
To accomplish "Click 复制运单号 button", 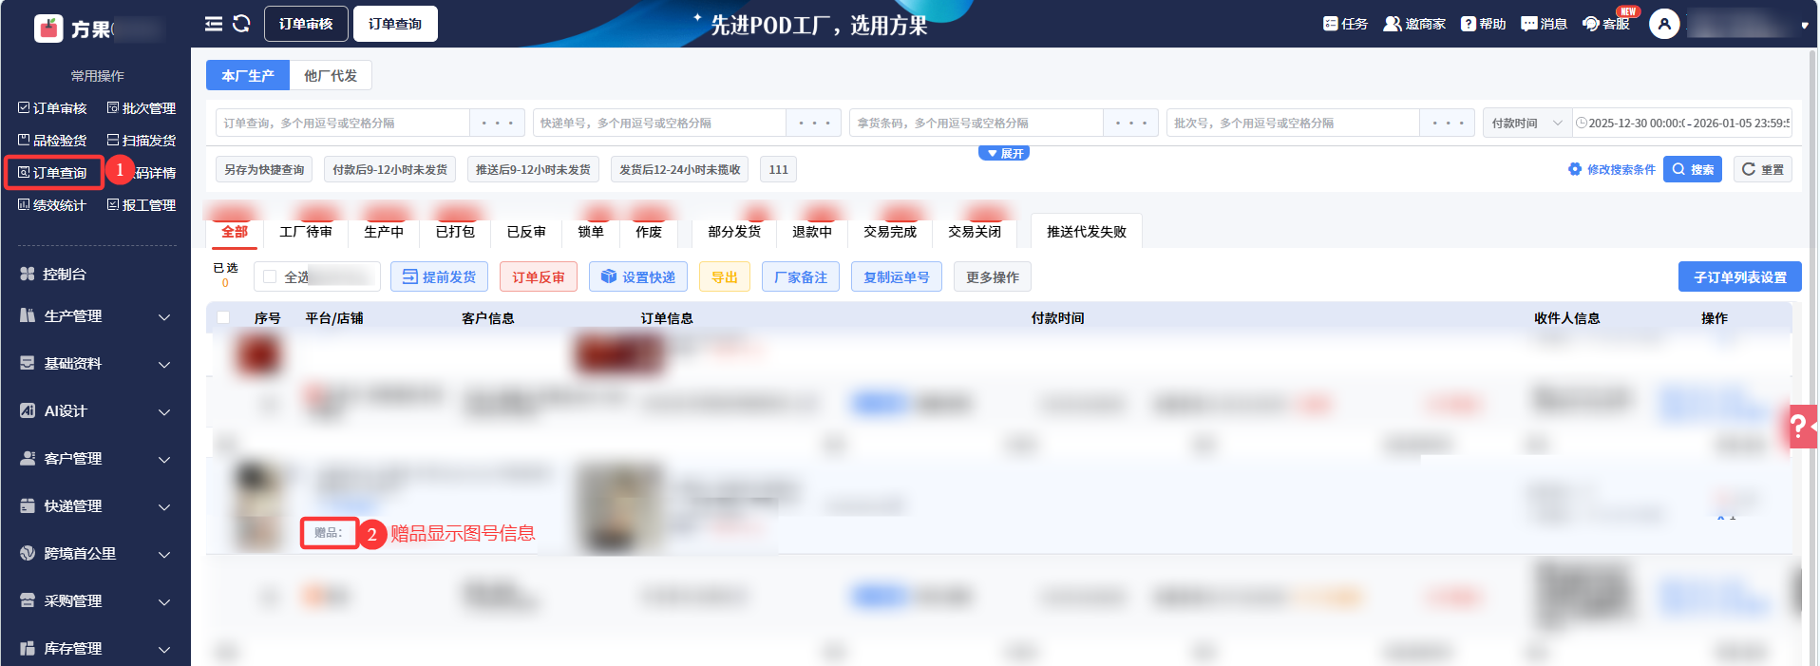I will coord(897,276).
